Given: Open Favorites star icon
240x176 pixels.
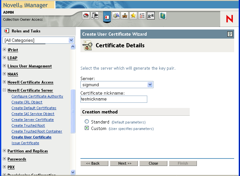Looking at the screenshot, I should pos(133,16).
